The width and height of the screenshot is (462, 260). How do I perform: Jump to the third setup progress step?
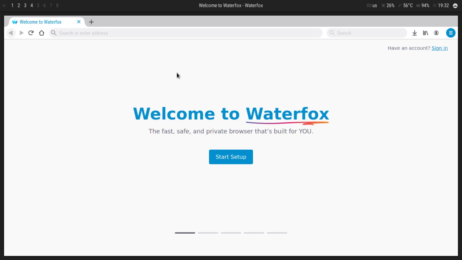pos(231,233)
